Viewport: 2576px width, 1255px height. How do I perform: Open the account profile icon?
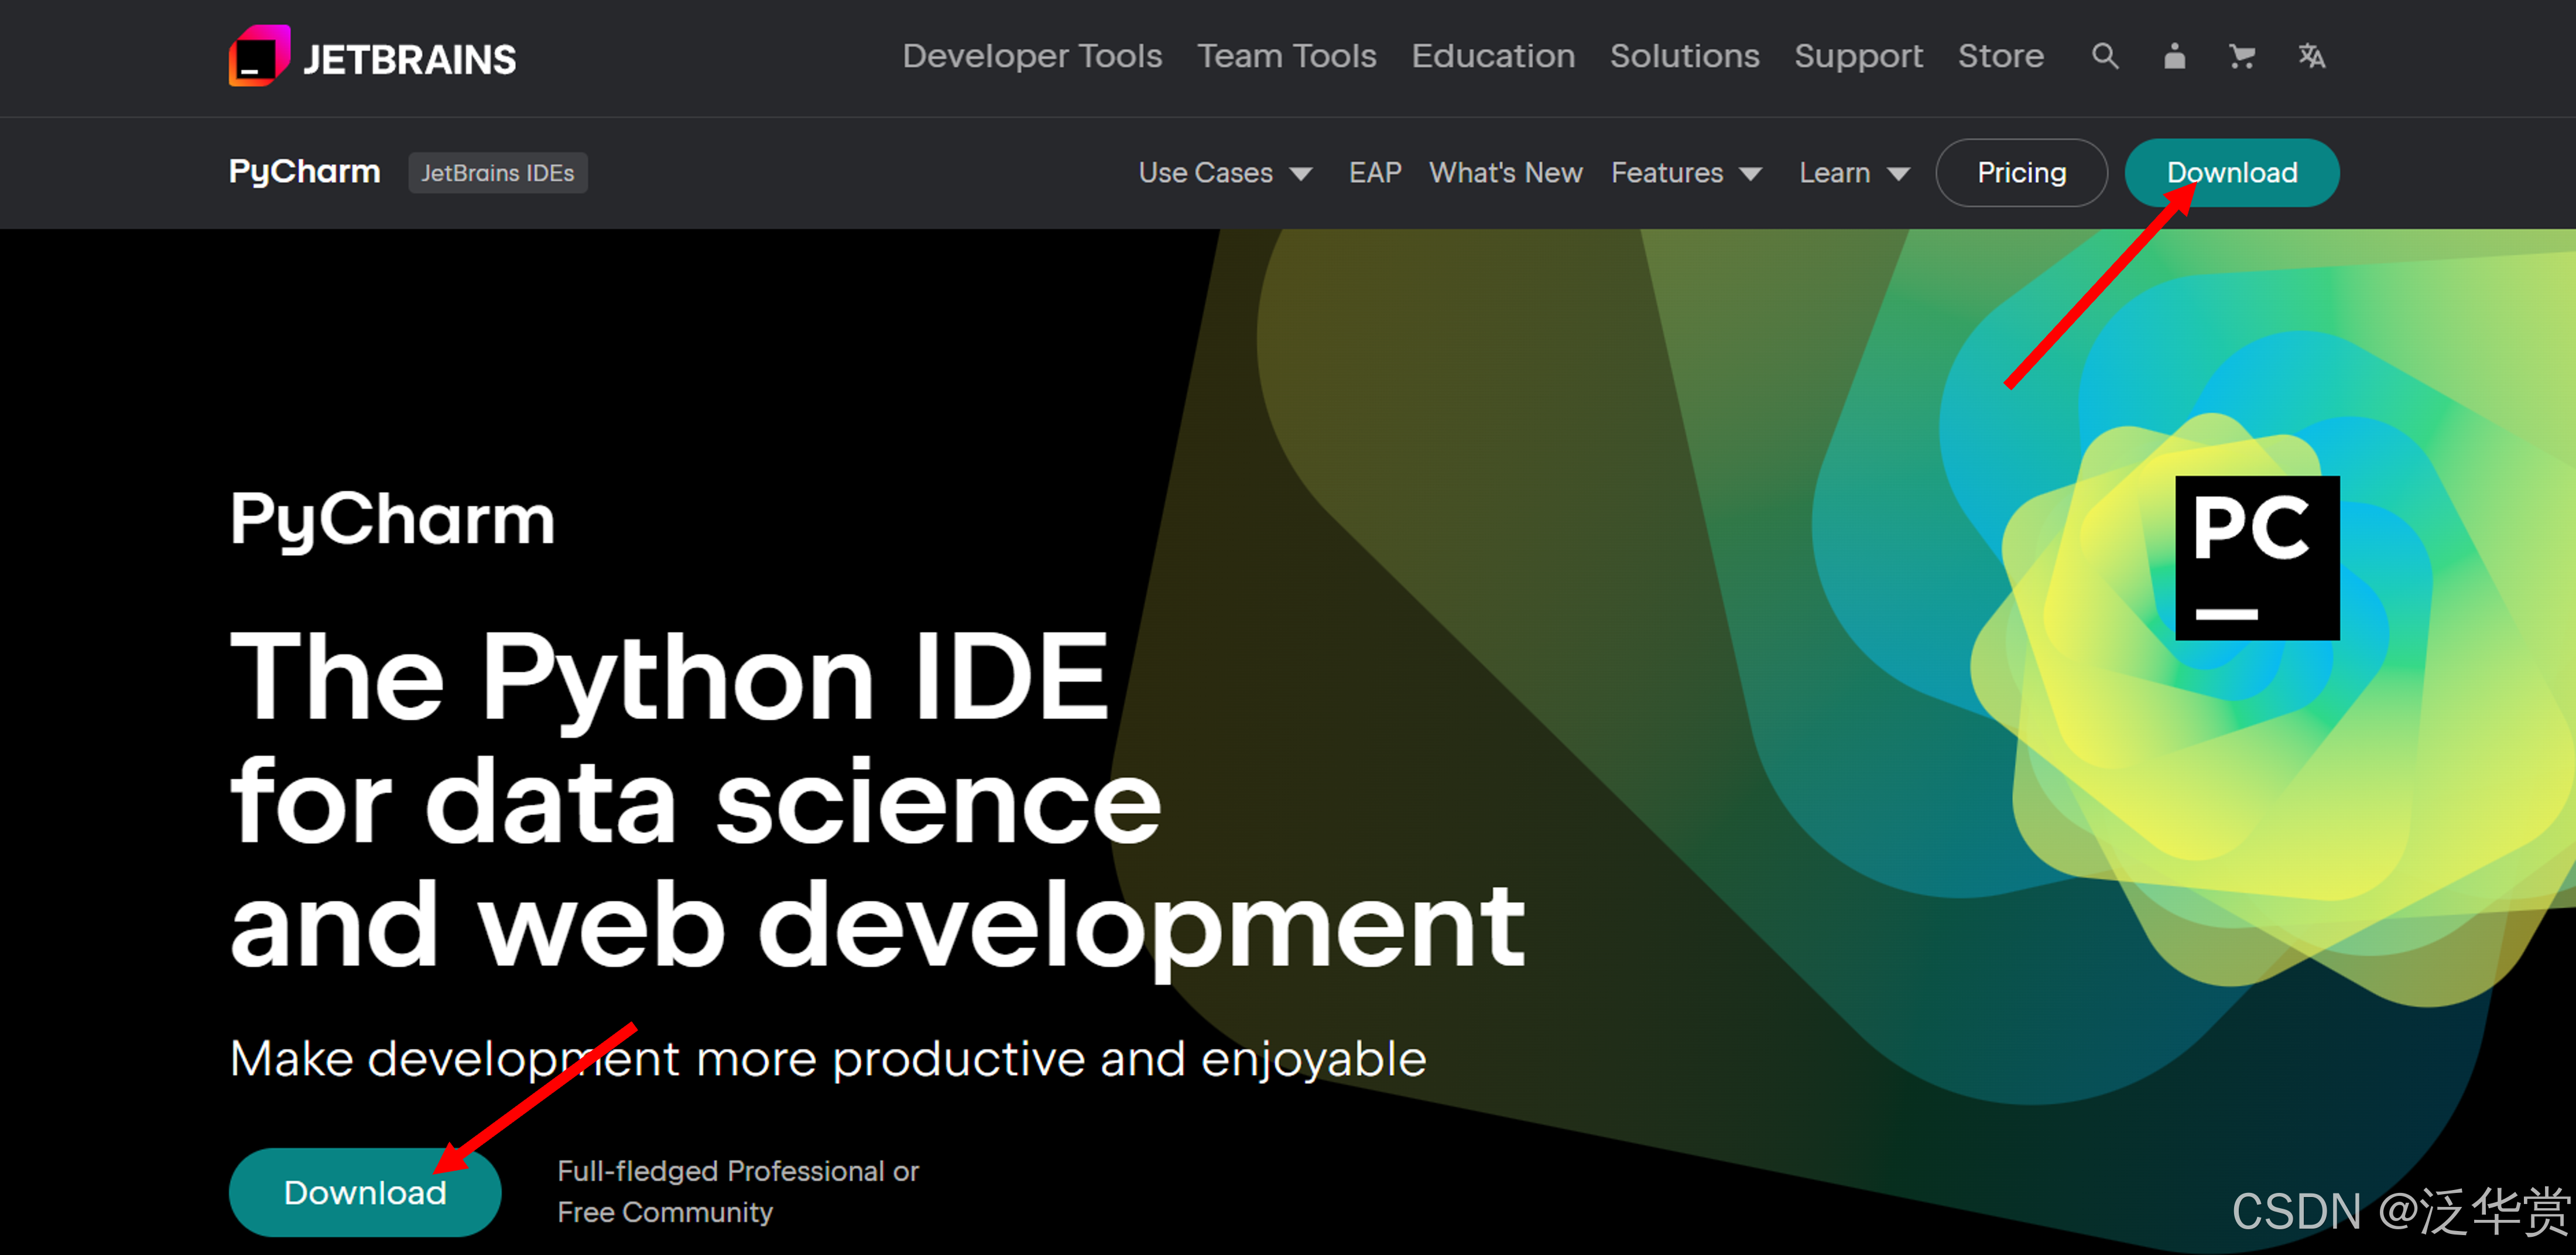pos(2174,56)
